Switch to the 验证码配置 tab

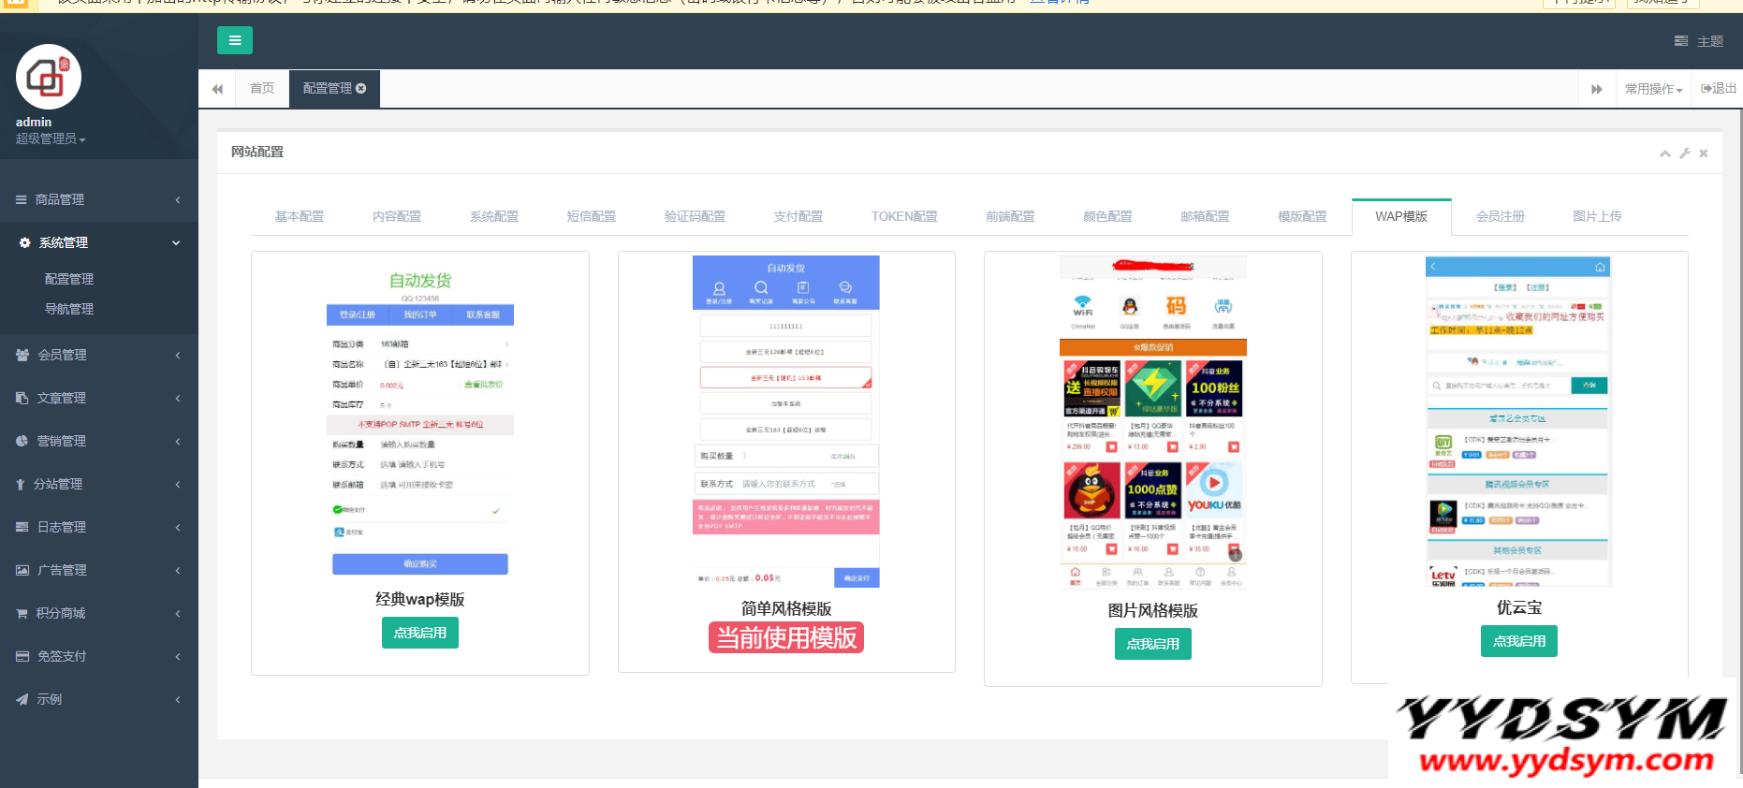pos(695,216)
